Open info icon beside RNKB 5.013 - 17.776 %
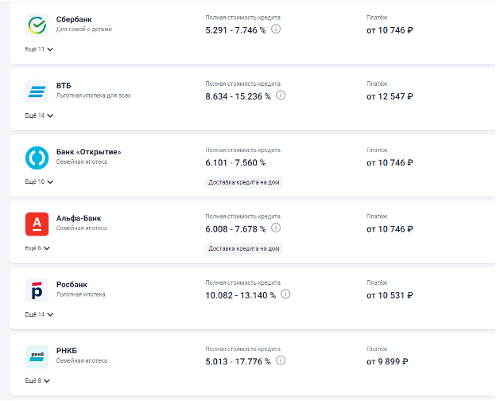Image resolution: width=496 pixels, height=401 pixels. pos(281,360)
